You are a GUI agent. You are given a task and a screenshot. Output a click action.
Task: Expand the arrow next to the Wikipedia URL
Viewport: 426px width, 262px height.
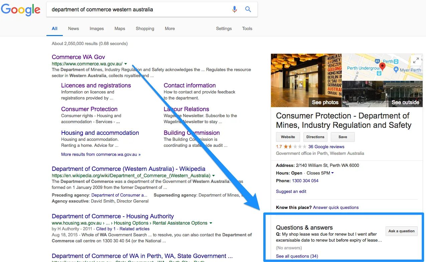tap(214, 176)
